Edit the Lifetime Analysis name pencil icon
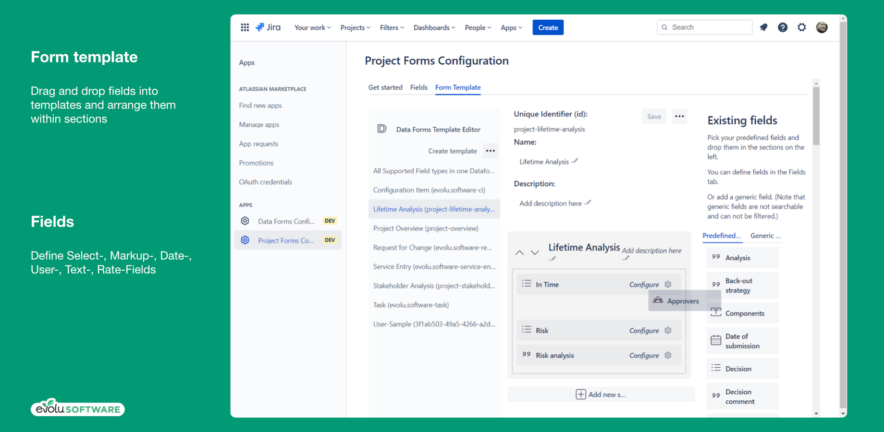 tap(575, 161)
